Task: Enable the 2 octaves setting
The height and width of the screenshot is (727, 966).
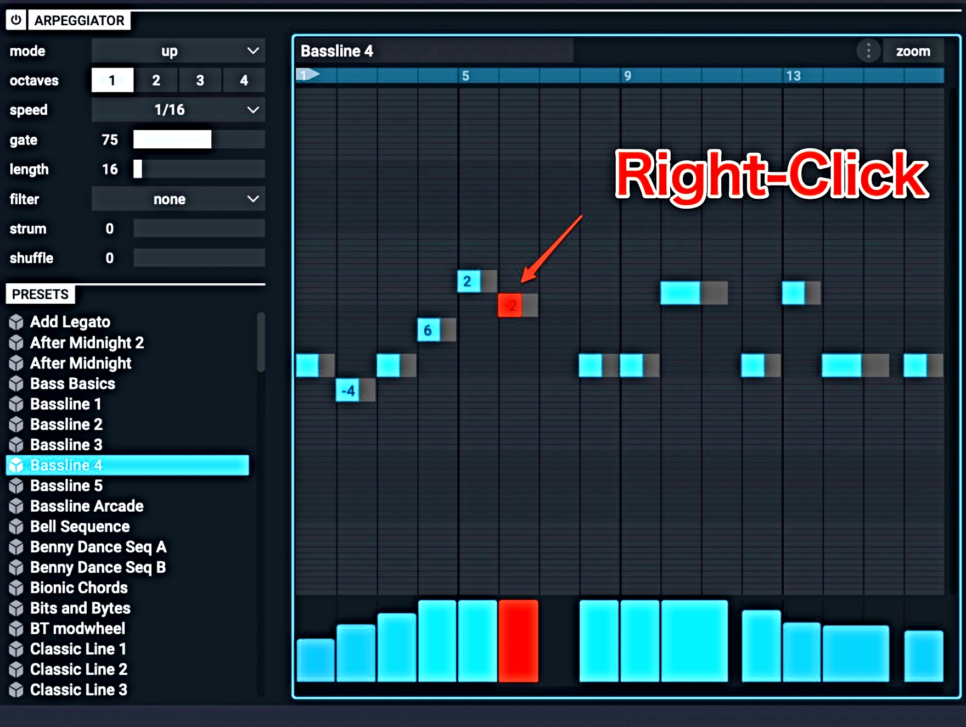Action: pyautogui.click(x=156, y=80)
